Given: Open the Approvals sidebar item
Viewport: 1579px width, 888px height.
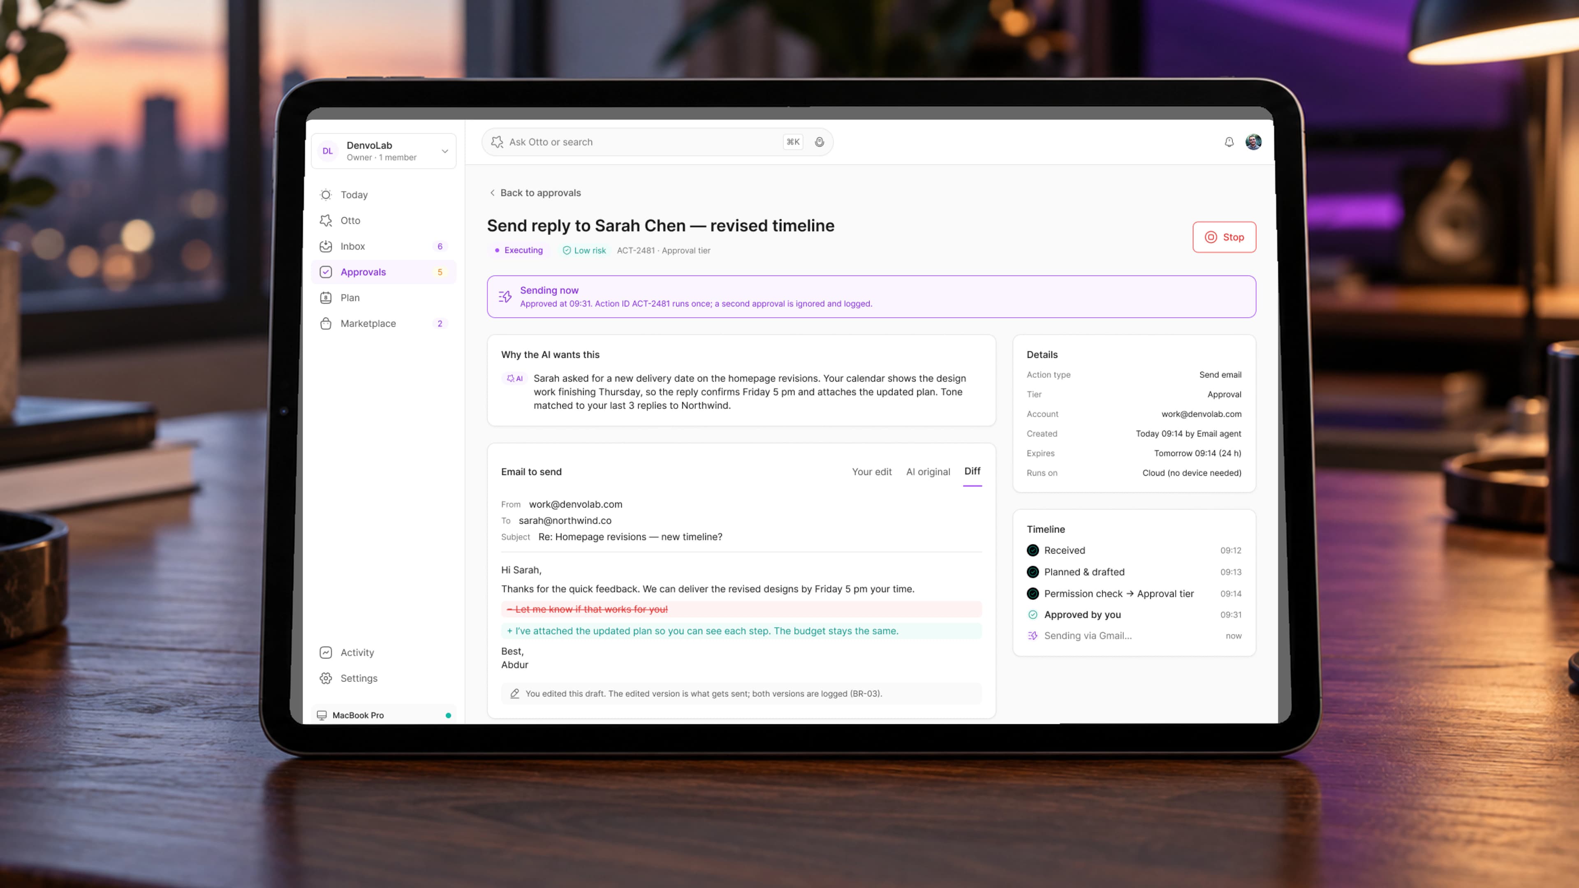Looking at the screenshot, I should pyautogui.click(x=384, y=272).
